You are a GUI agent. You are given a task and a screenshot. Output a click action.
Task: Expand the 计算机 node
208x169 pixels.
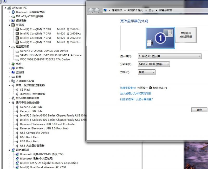click(9, 68)
